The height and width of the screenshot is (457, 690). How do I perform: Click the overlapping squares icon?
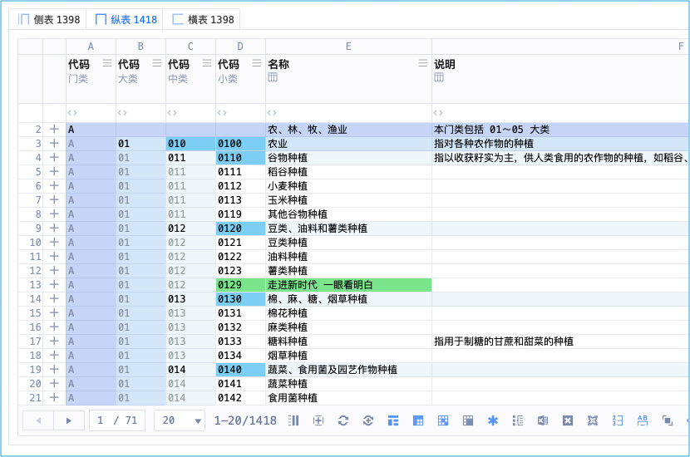[x=668, y=420]
